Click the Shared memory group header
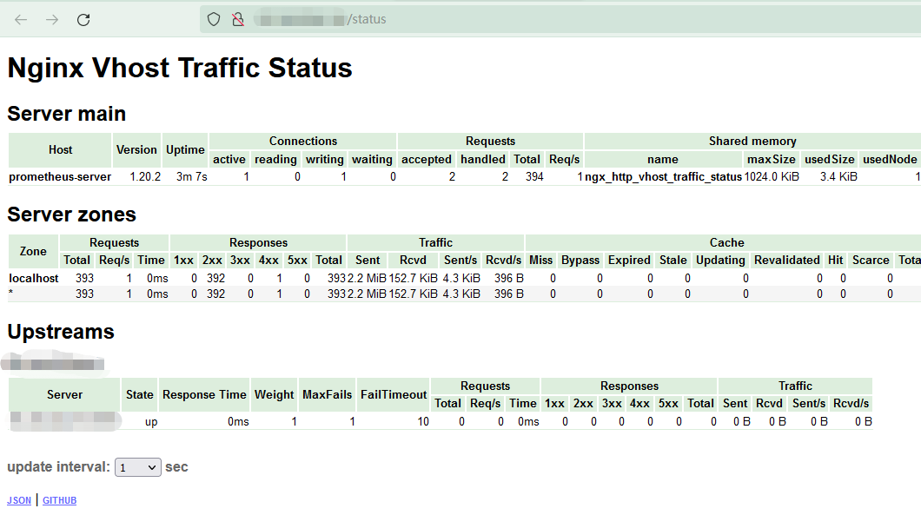This screenshot has height=515, width=921. [752, 141]
